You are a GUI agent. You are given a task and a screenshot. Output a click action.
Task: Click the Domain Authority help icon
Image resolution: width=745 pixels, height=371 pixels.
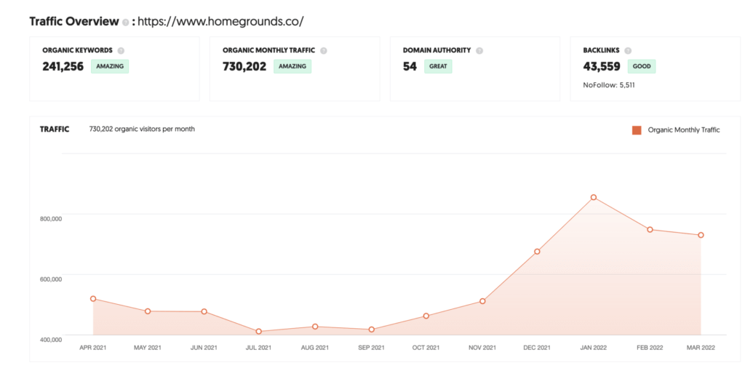tap(479, 50)
